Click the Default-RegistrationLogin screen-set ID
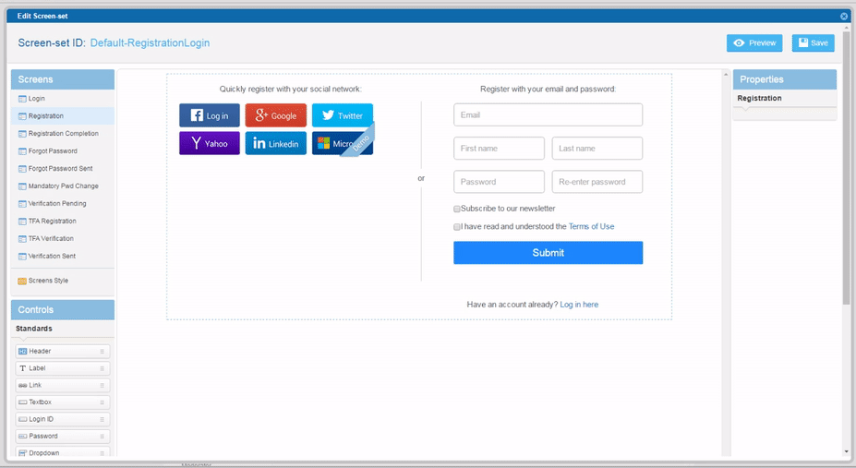The height and width of the screenshot is (468, 856). [x=150, y=42]
